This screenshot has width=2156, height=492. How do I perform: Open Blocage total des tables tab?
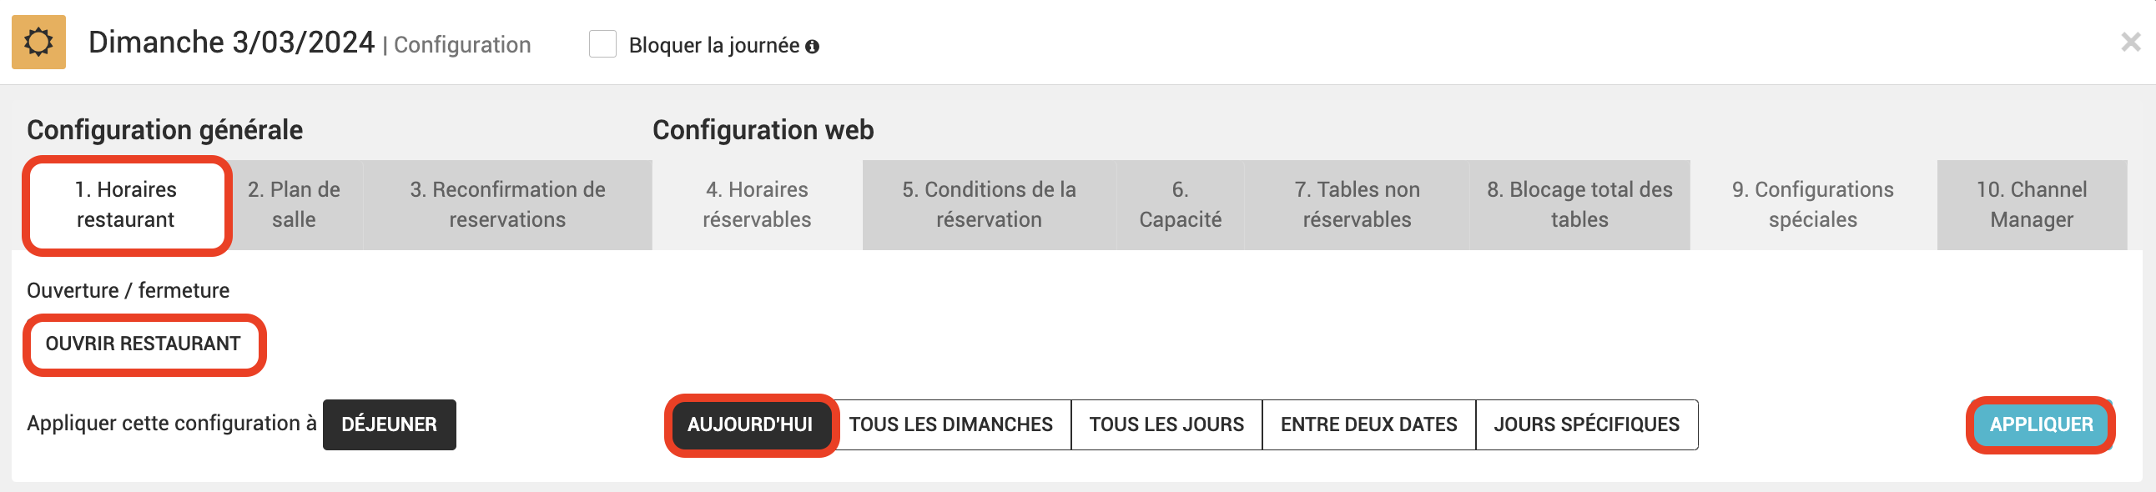pos(1579,205)
